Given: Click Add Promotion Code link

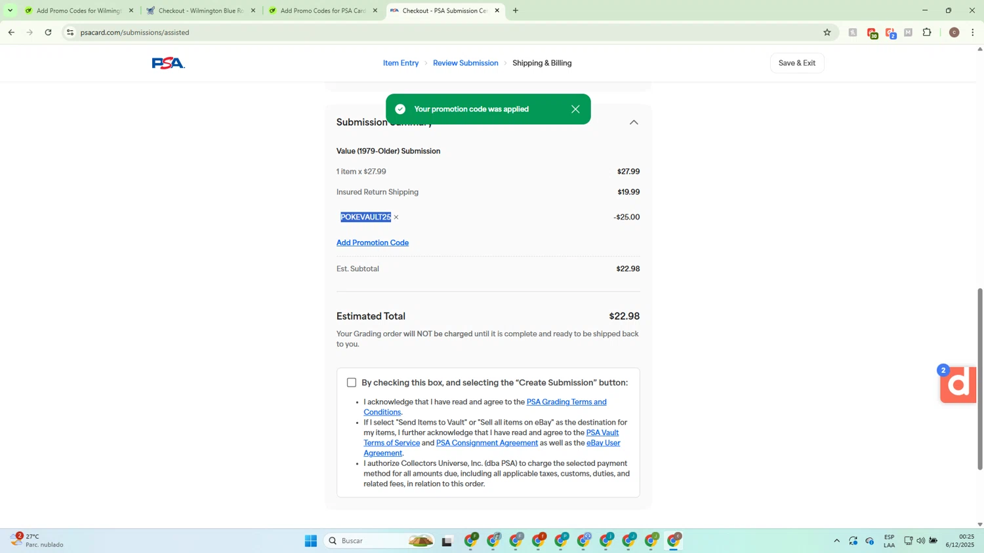Looking at the screenshot, I should pos(373,242).
